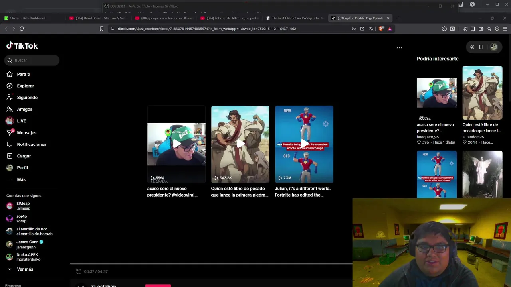Toggle the browser sidebar panel
The width and height of the screenshot is (511, 287).
473,29
